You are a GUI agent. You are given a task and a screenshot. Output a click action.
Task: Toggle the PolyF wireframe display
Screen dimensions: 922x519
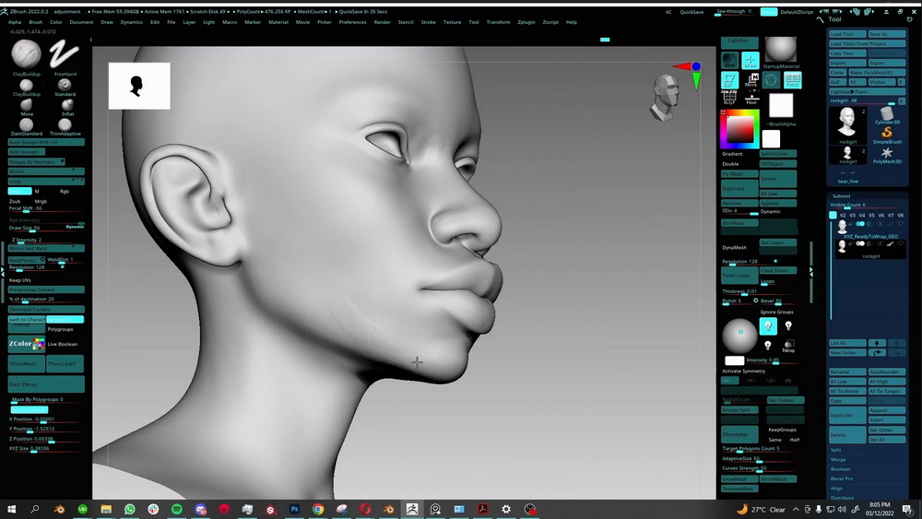tap(729, 99)
